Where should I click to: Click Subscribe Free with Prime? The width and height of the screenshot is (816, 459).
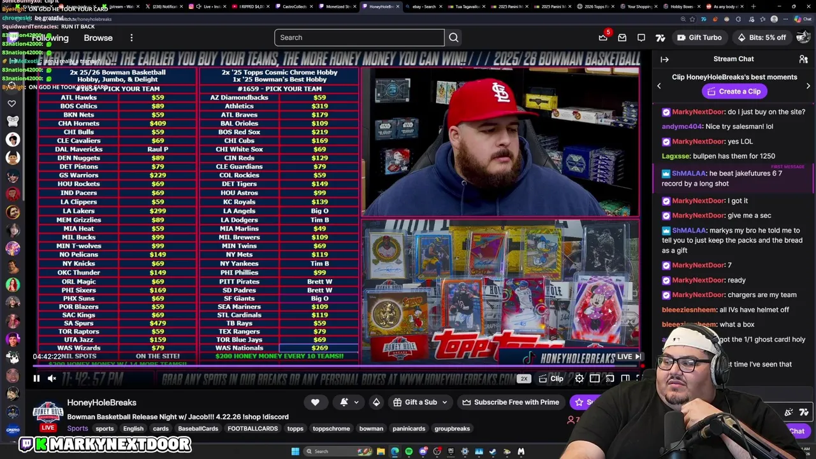[x=510, y=402]
